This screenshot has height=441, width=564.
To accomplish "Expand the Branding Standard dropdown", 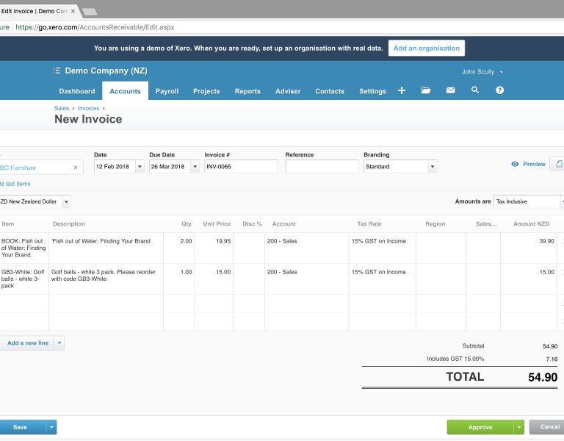I will pyautogui.click(x=433, y=167).
